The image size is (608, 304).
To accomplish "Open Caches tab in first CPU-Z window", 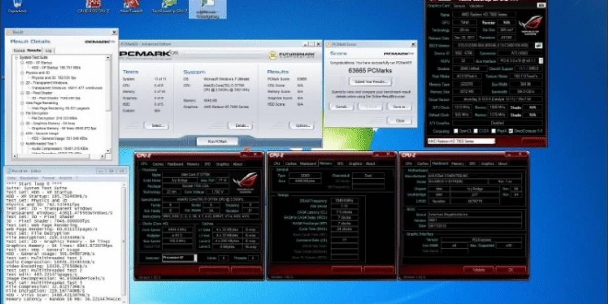I will [157, 164].
